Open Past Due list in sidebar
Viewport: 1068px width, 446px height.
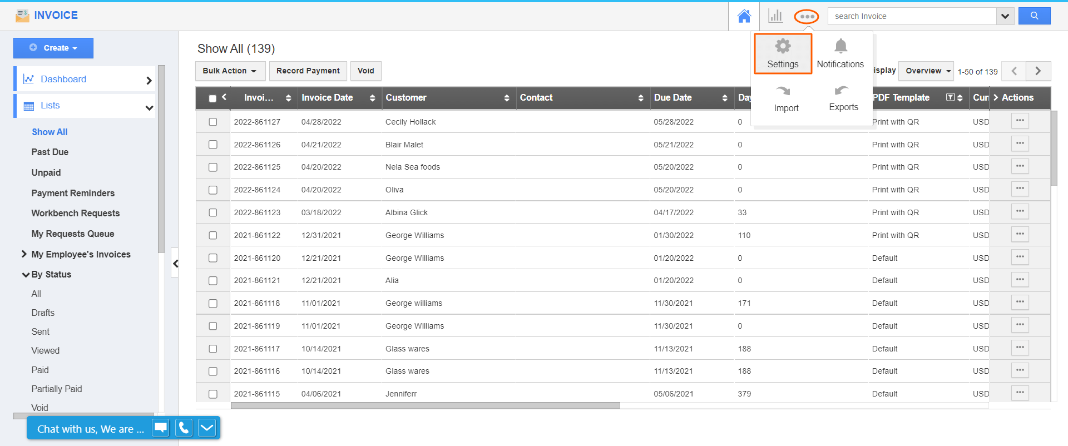(x=50, y=152)
